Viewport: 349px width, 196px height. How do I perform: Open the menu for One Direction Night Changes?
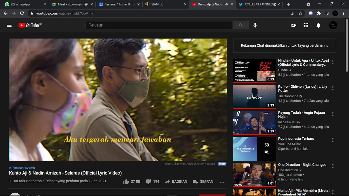coord(333,166)
